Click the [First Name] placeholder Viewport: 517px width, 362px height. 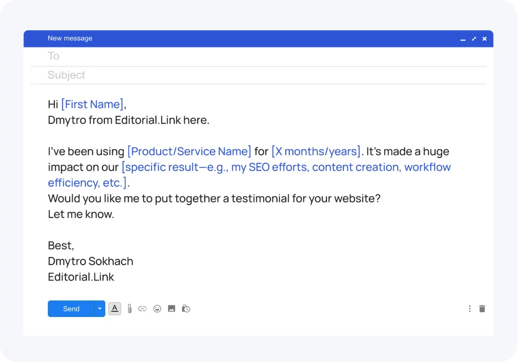coord(92,104)
